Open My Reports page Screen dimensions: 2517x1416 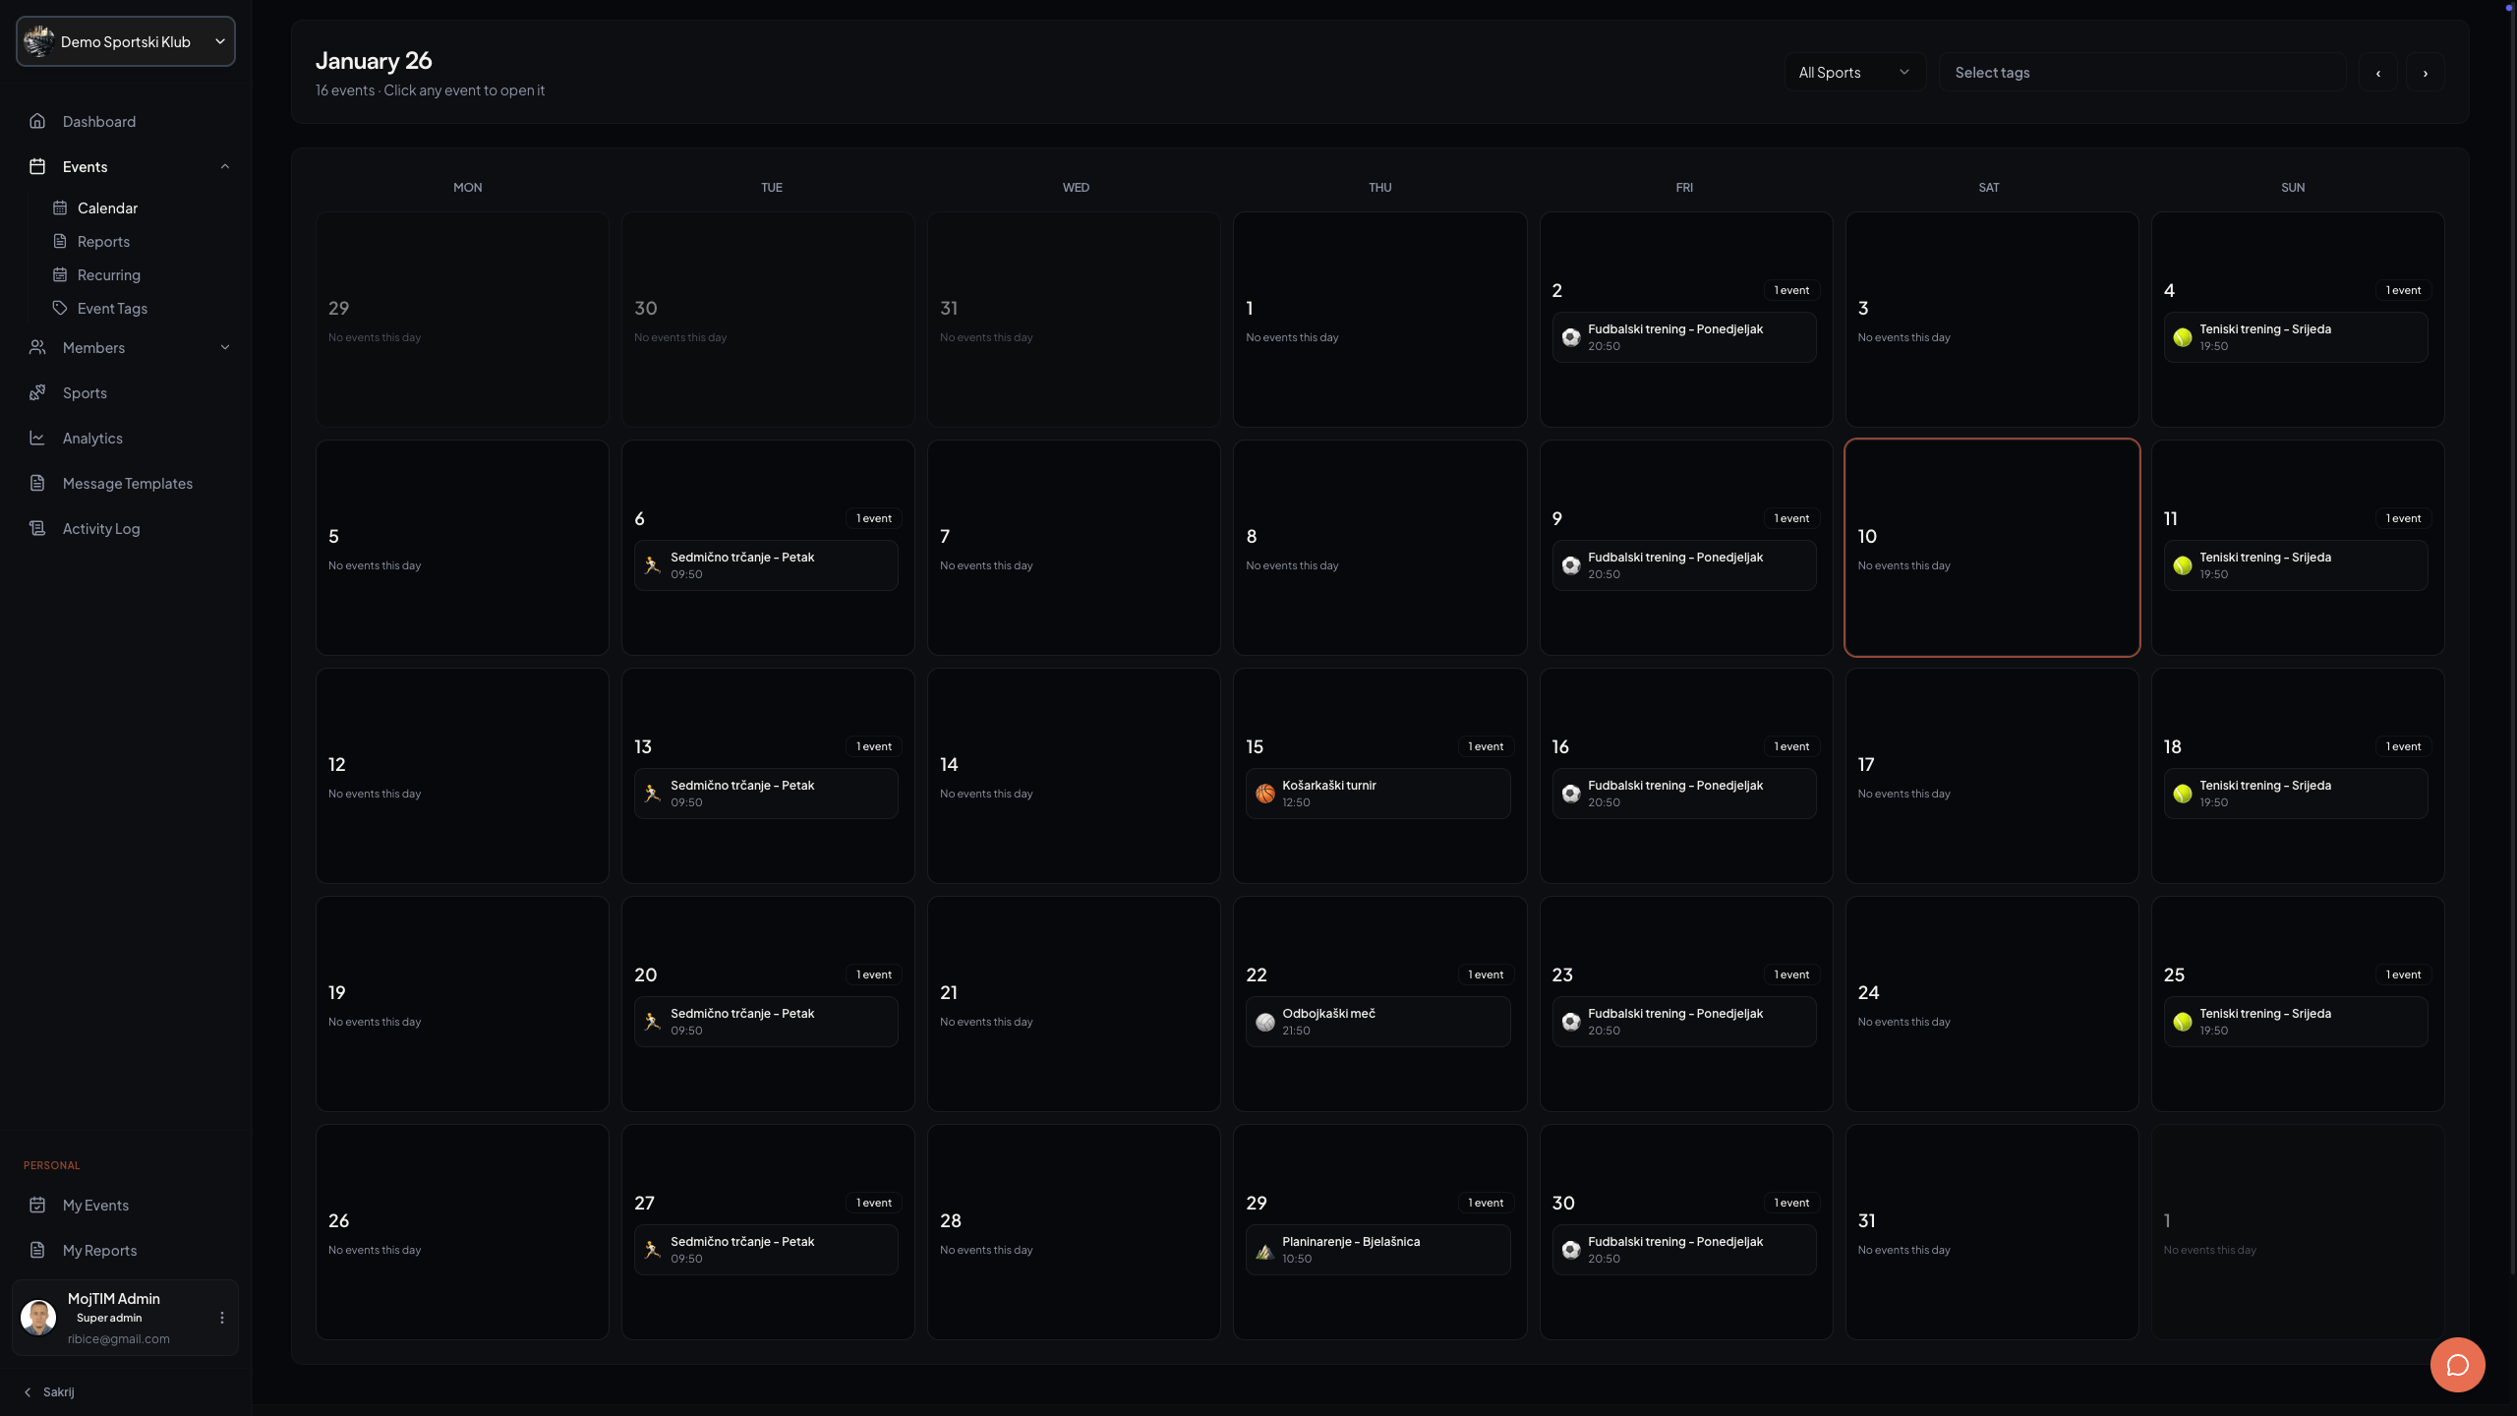click(99, 1250)
